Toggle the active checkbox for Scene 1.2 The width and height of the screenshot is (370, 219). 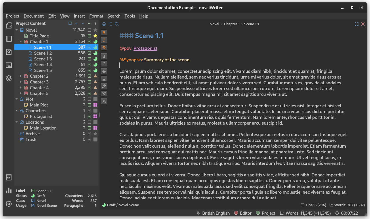pyautogui.click(x=89, y=53)
